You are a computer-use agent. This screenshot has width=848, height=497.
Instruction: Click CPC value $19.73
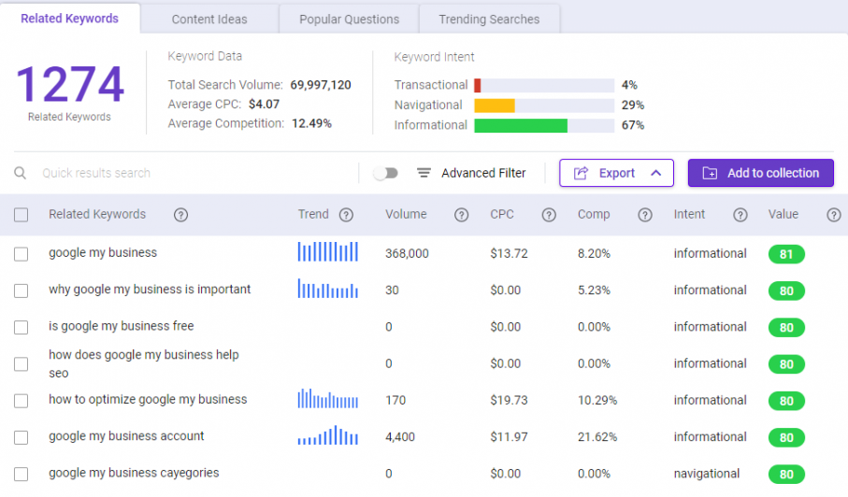[x=509, y=400]
